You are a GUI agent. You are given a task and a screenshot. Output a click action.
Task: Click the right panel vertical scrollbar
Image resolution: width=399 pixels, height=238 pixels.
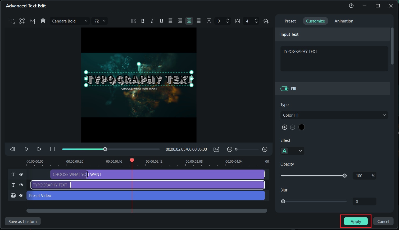392,46
